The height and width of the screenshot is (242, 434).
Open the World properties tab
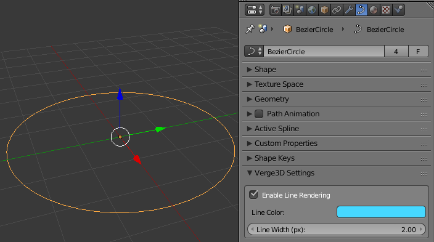tap(312, 10)
